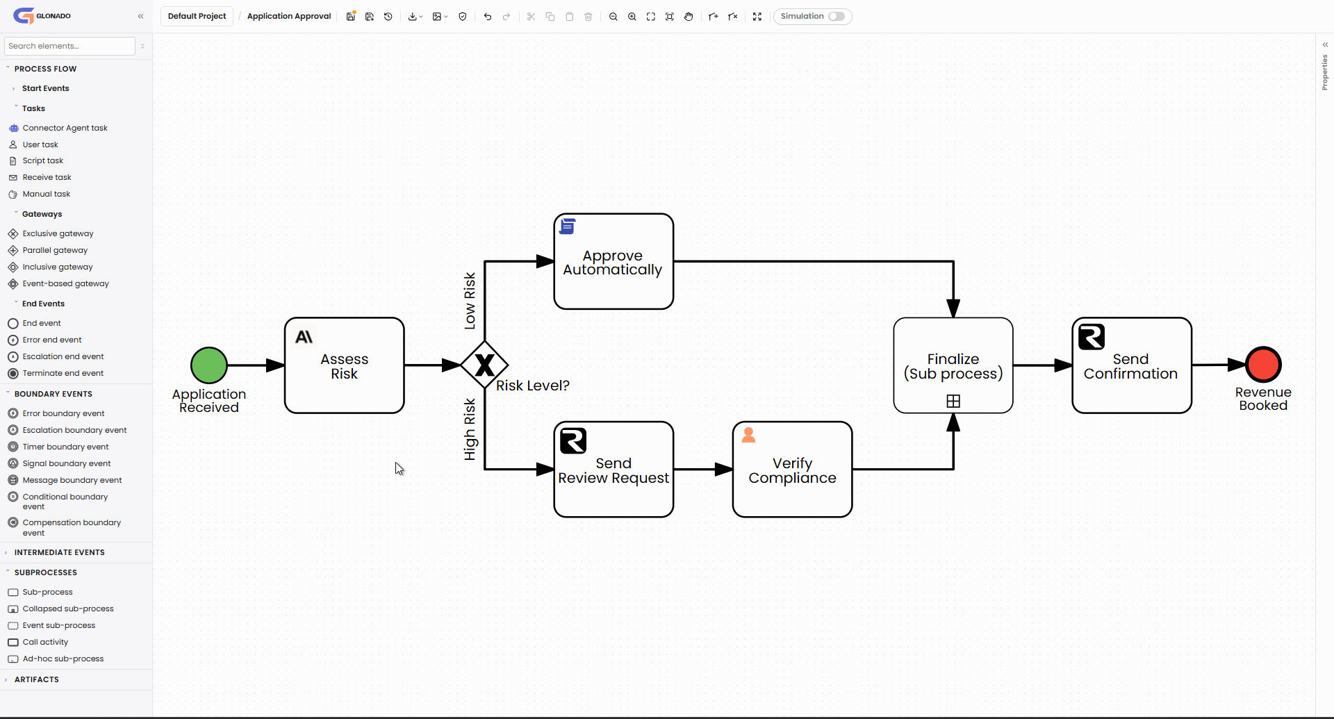
Task: Toggle the Simulation switch
Action: click(x=837, y=16)
